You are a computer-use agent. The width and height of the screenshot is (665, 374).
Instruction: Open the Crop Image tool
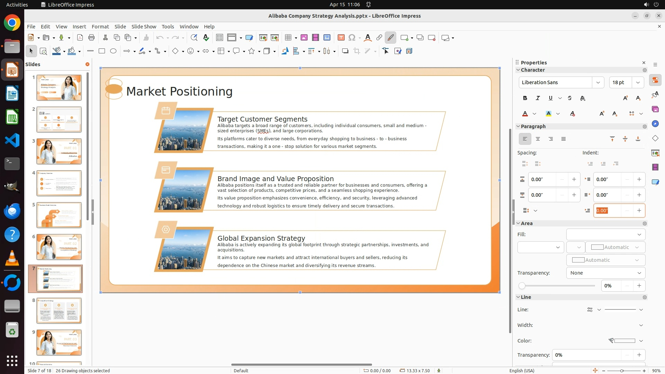point(356,51)
